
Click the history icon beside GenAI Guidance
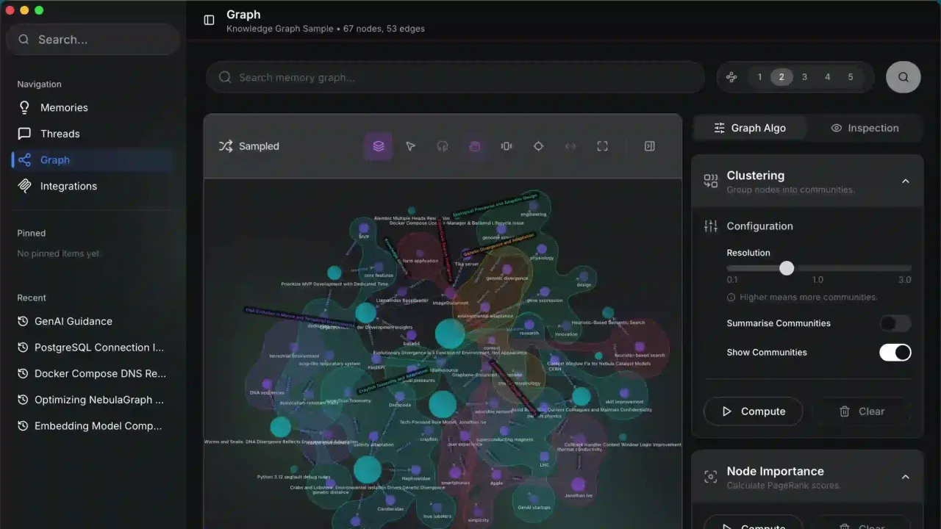coord(23,321)
